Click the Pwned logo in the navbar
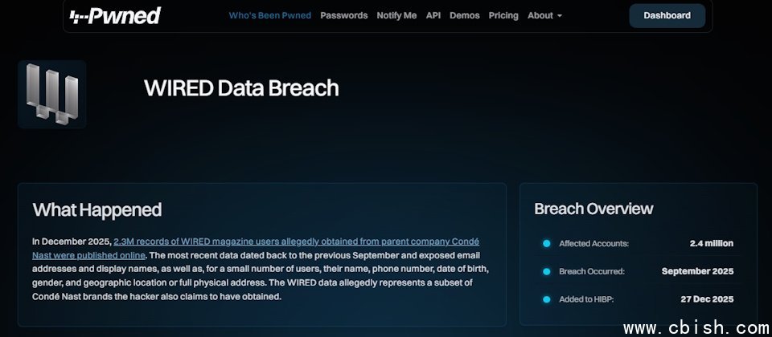This screenshot has width=772, height=337. click(115, 15)
